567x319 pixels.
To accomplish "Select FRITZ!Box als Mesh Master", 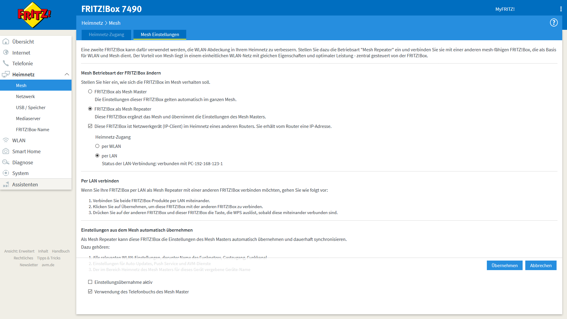I will pyautogui.click(x=90, y=92).
